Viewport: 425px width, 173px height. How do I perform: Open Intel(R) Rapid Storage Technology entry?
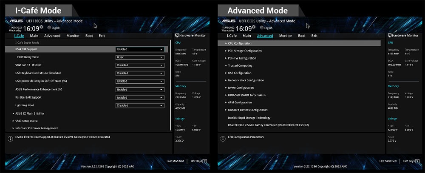[x=249, y=118]
